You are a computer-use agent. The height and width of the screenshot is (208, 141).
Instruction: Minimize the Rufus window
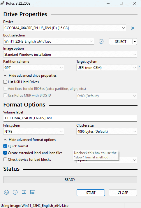(x=108, y=3)
